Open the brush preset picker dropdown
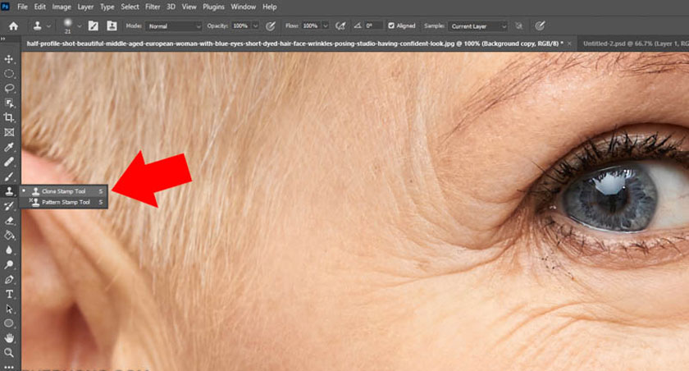The height and width of the screenshot is (371, 689). coord(79,25)
